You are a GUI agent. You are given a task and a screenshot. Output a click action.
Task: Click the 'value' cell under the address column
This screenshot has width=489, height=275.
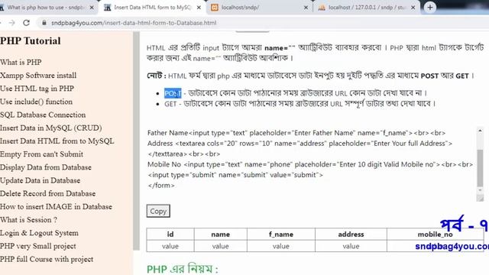coord(351,246)
